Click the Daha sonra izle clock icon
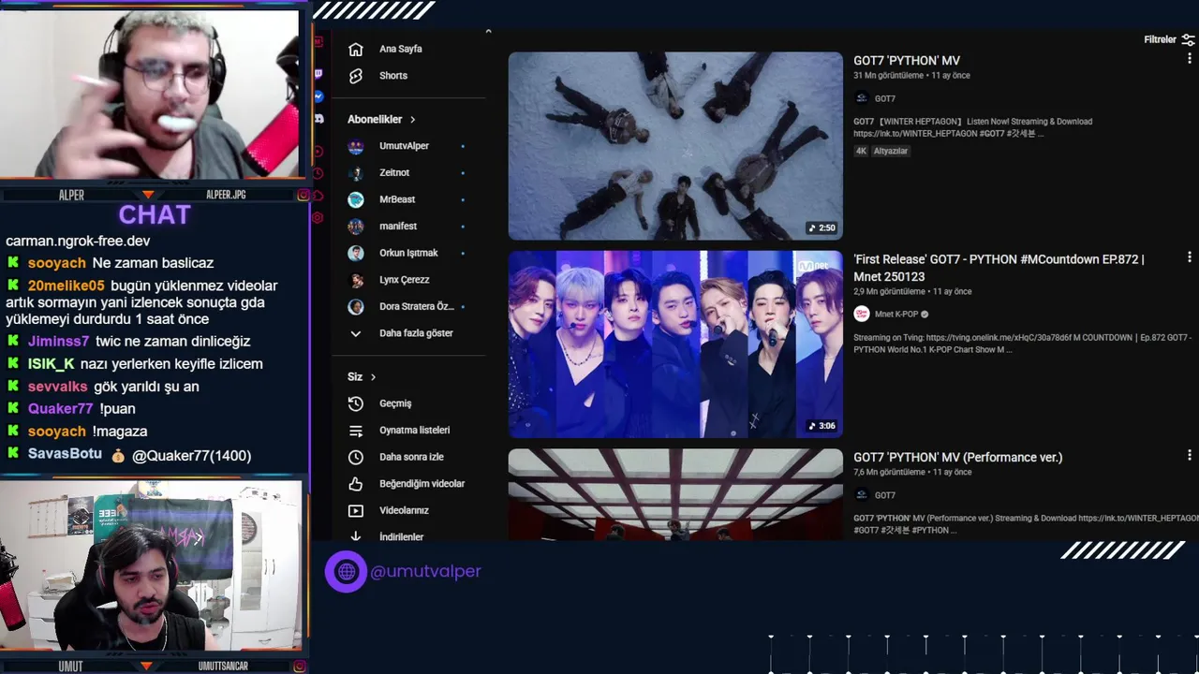This screenshot has width=1199, height=674. [x=355, y=457]
